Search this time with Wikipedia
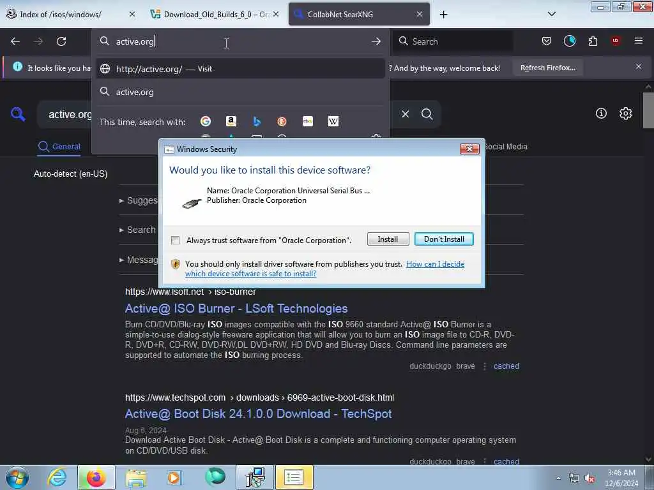 click(x=333, y=121)
